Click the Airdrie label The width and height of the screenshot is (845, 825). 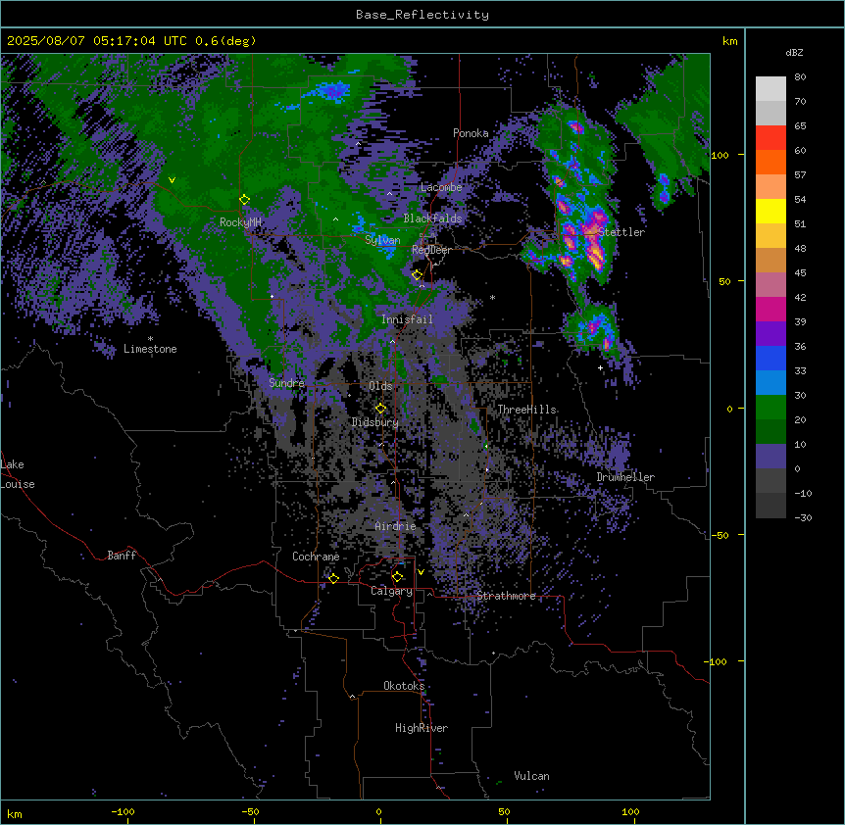[396, 526]
